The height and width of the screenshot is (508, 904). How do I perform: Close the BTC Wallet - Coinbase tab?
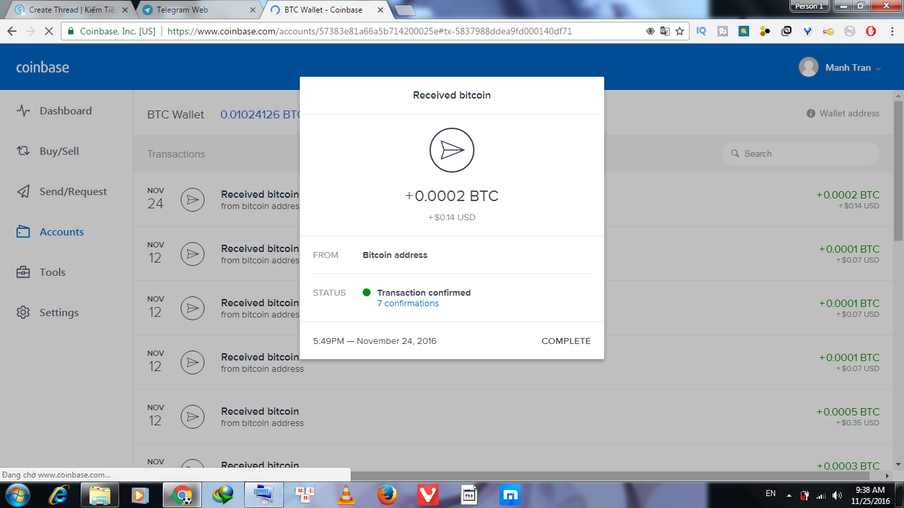point(381,10)
